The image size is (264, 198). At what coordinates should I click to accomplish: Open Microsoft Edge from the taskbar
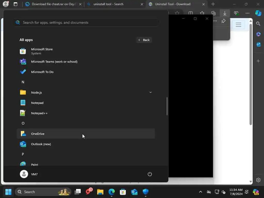click(x=111, y=192)
